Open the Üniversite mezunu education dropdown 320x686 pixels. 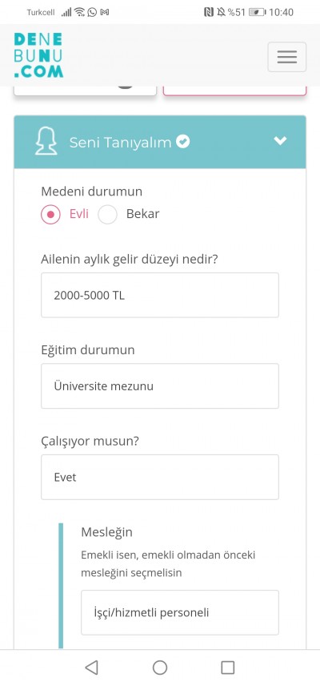160,386
